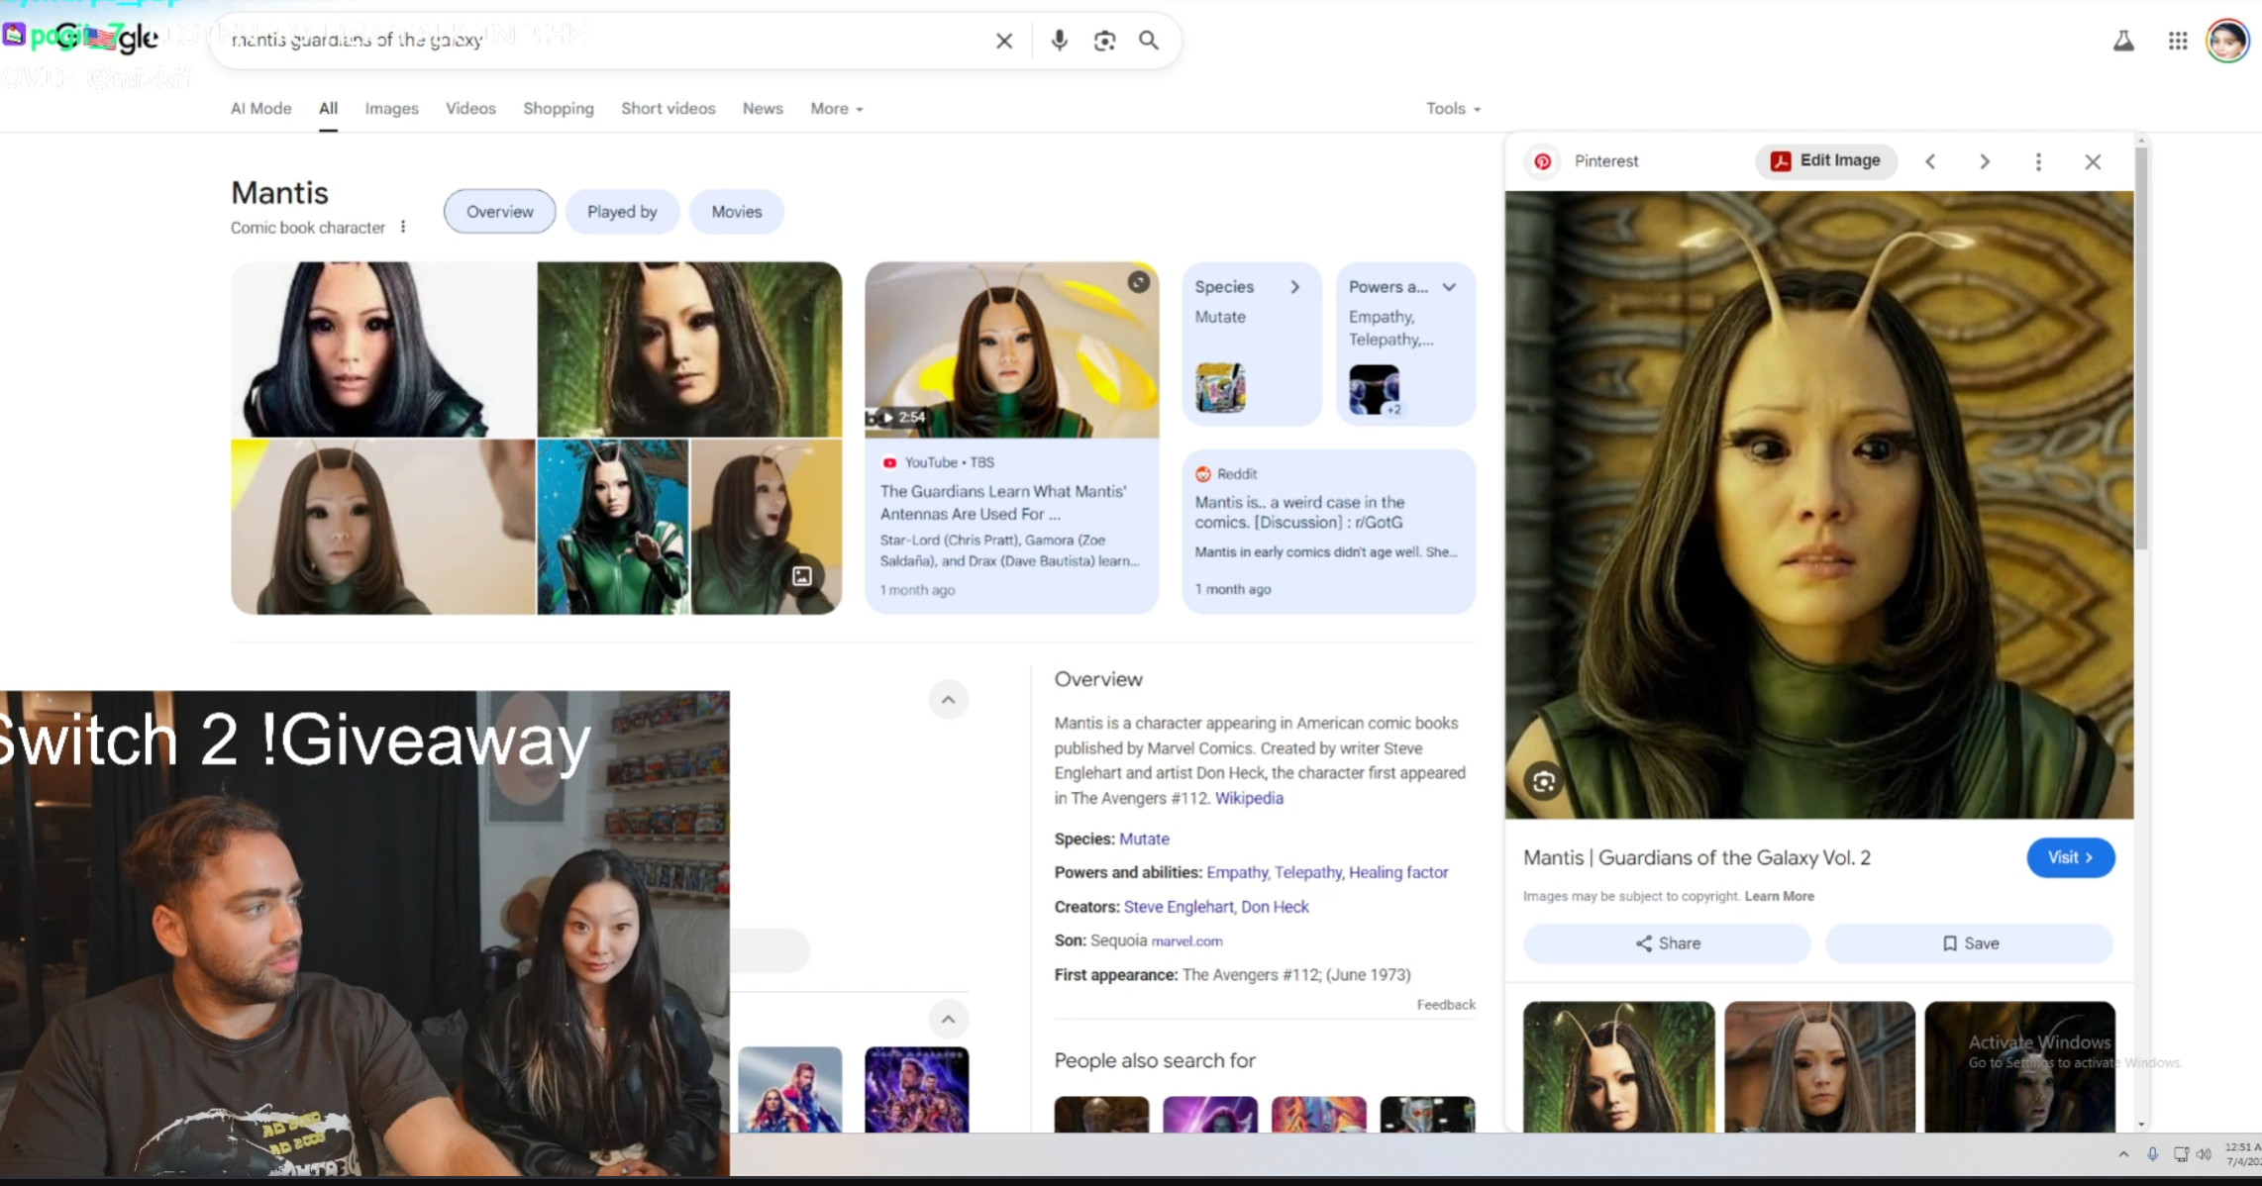Expand the Species card chevron
2262x1186 pixels.
click(1294, 287)
